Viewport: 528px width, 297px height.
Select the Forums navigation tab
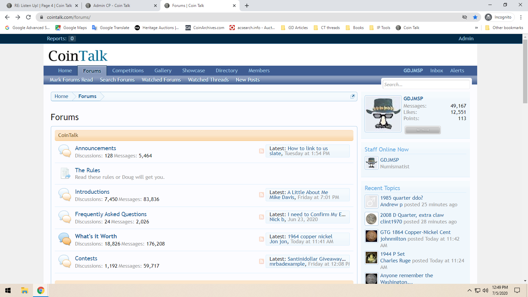tap(92, 71)
